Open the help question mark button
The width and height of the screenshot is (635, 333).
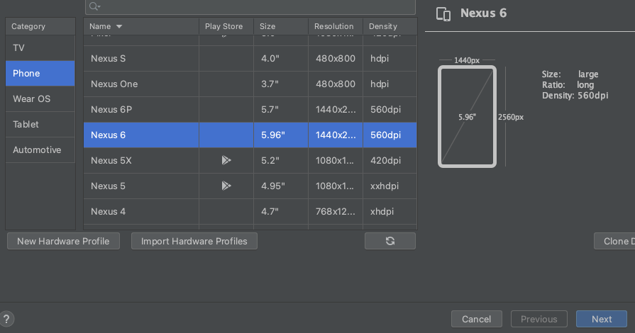point(6,319)
